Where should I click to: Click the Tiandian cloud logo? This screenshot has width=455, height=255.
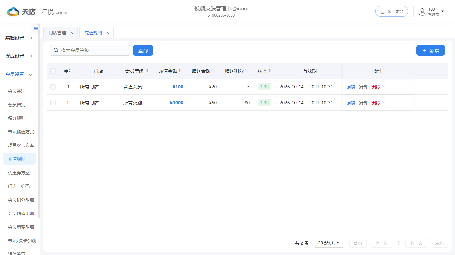point(13,12)
